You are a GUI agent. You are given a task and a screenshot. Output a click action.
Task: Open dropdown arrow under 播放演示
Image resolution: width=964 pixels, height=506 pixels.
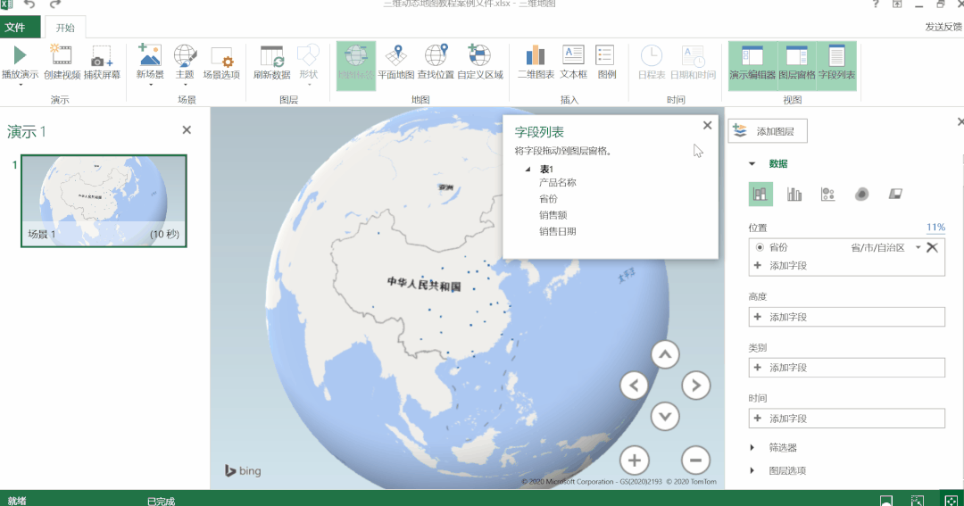20,85
